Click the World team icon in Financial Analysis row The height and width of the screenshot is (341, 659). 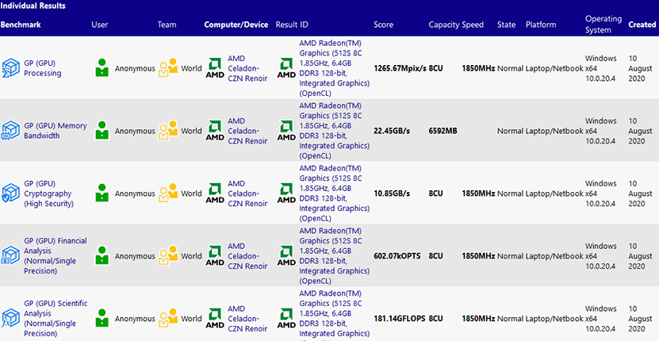pyautogui.click(x=168, y=255)
